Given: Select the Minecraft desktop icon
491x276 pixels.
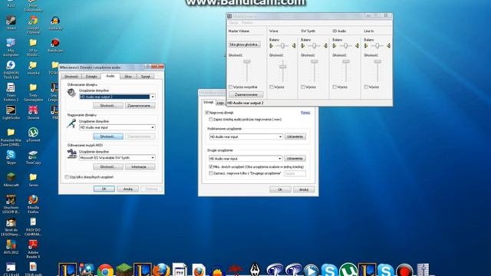Looking at the screenshot, I should point(11,180).
